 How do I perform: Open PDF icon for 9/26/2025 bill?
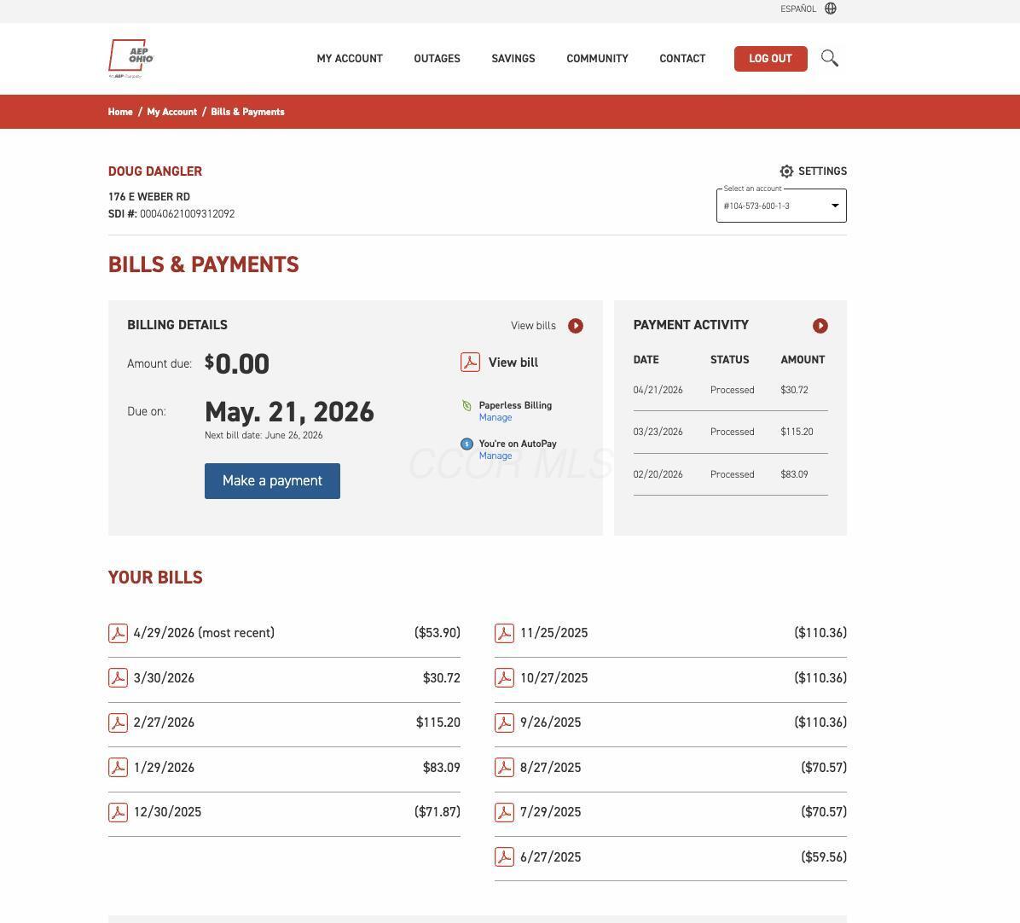504,723
